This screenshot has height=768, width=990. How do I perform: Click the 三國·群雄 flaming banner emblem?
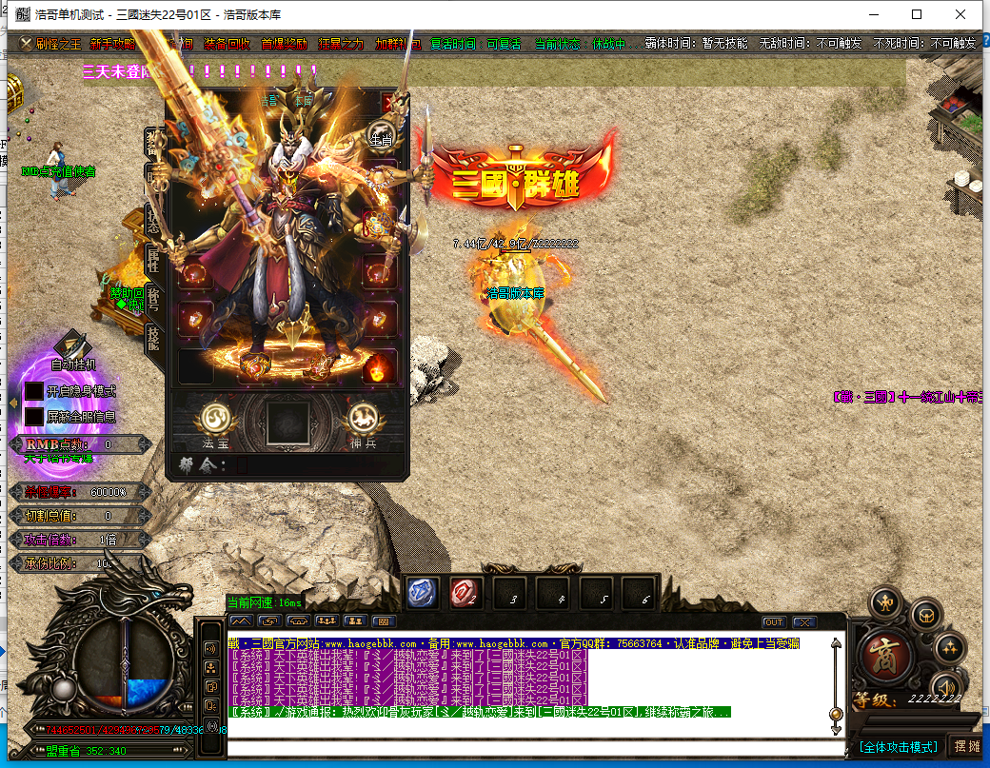point(516,176)
